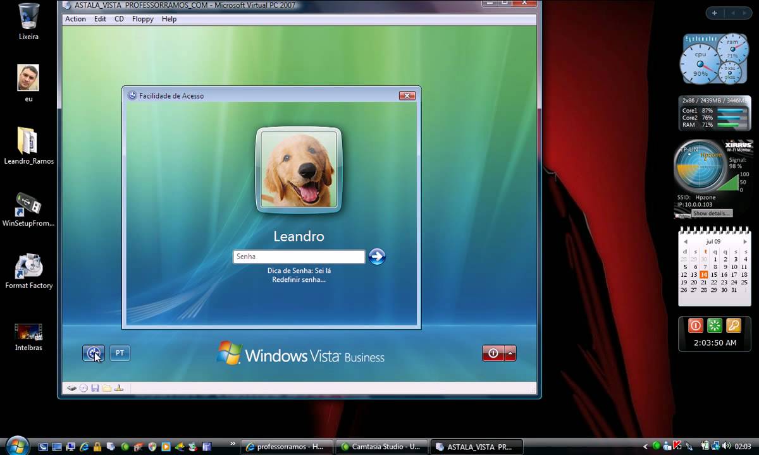Open the Action menu in Virtual PC
Viewport: 759px width, 455px height.
coord(75,19)
